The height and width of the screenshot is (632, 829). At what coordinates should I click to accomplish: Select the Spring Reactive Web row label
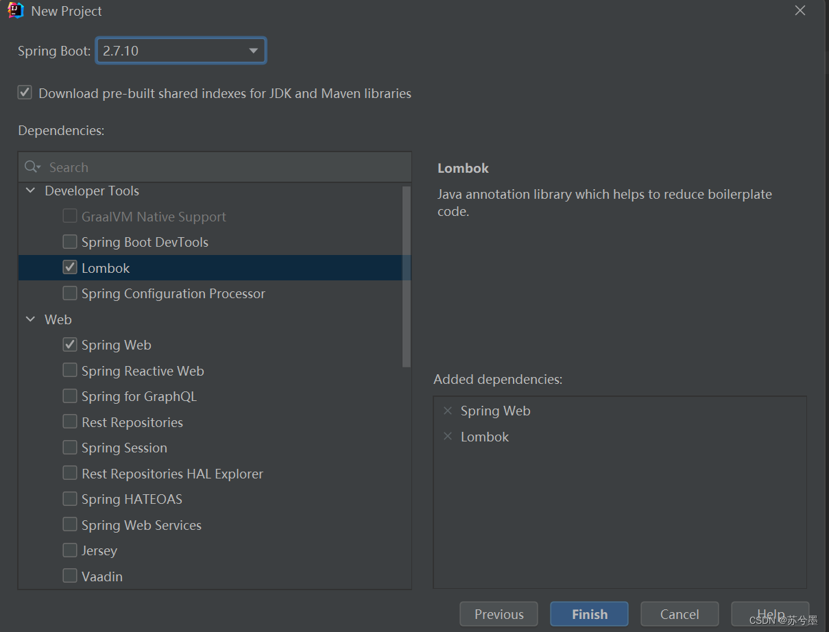tap(143, 371)
